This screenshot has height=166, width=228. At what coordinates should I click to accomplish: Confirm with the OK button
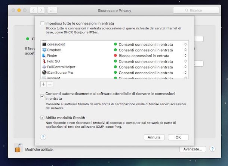(178, 137)
